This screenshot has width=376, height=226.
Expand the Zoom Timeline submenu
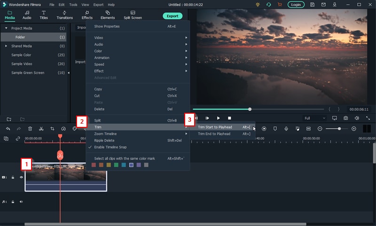coord(138,134)
